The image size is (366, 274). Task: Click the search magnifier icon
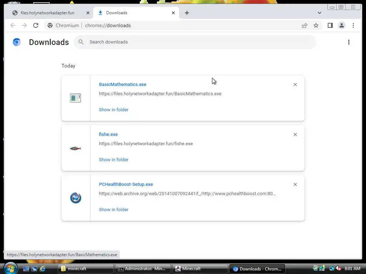point(81,42)
